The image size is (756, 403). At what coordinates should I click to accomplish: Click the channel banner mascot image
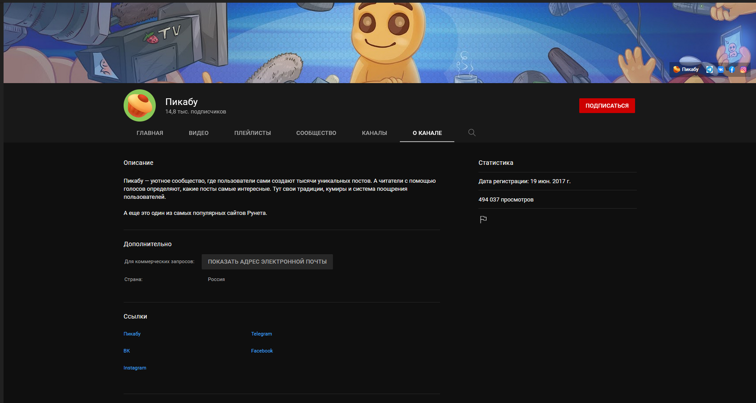coord(387,42)
